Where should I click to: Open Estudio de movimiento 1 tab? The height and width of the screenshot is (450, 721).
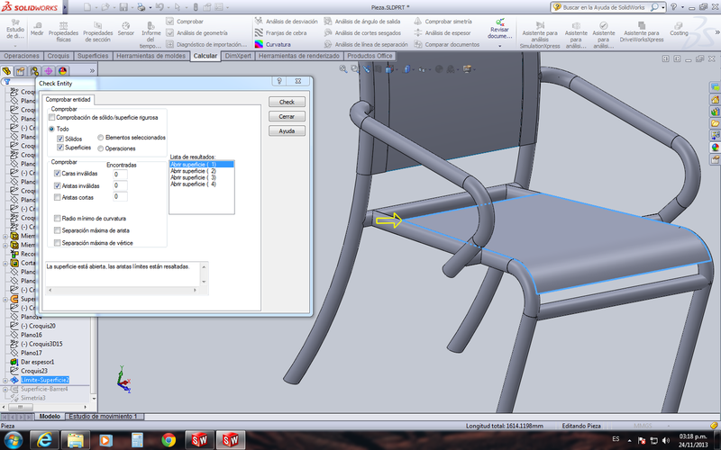point(103,417)
